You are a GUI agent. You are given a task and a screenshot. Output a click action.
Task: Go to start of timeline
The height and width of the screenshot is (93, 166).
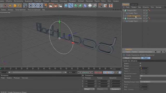coord(79,72)
